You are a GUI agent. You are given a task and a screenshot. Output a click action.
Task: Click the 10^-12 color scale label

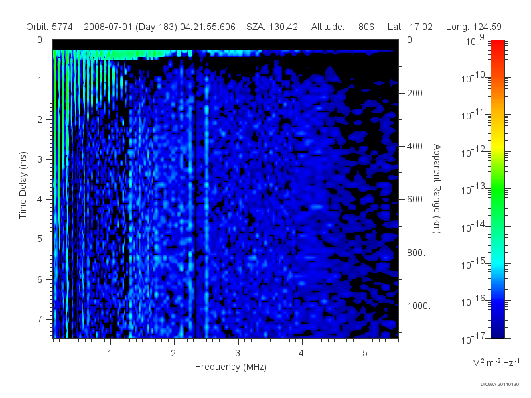coord(473,152)
